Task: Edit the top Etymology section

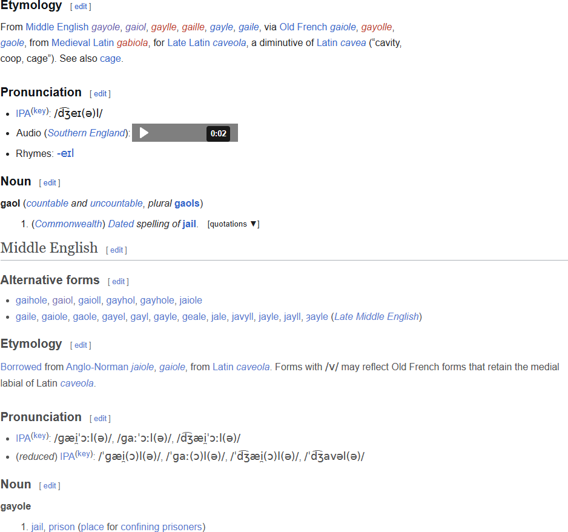Action: [x=81, y=7]
